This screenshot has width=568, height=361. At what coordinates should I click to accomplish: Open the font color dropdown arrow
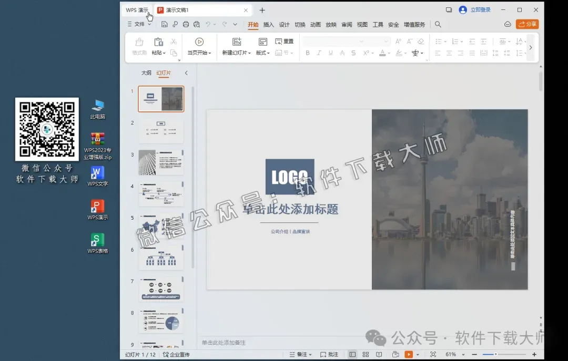[389, 53]
